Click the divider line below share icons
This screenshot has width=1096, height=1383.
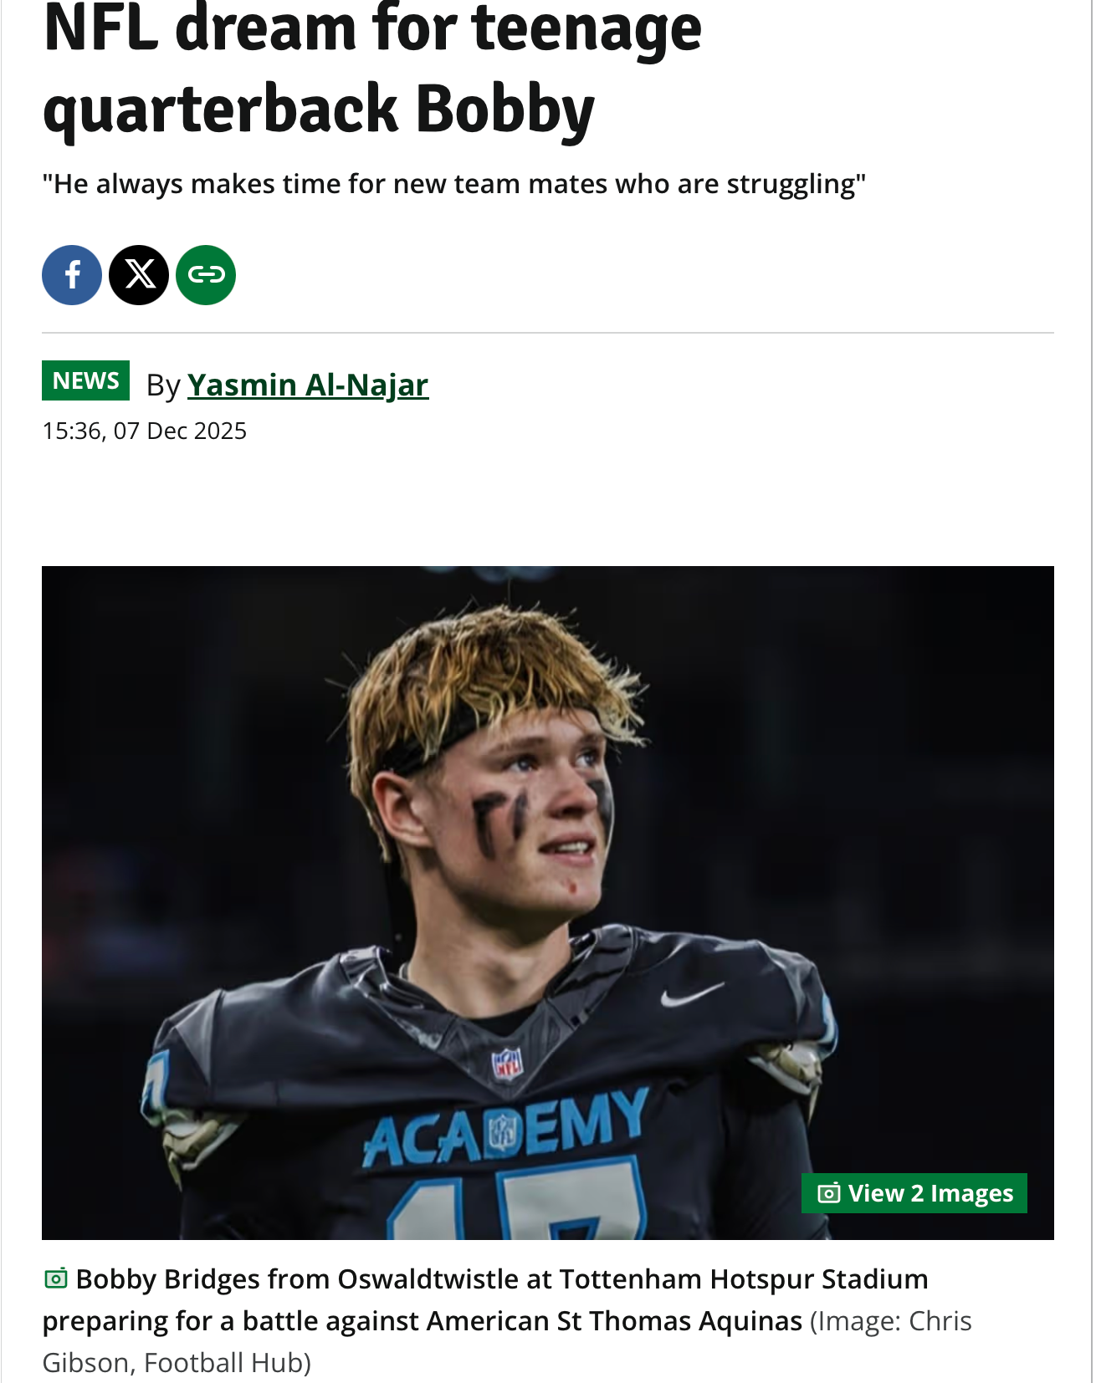548,333
